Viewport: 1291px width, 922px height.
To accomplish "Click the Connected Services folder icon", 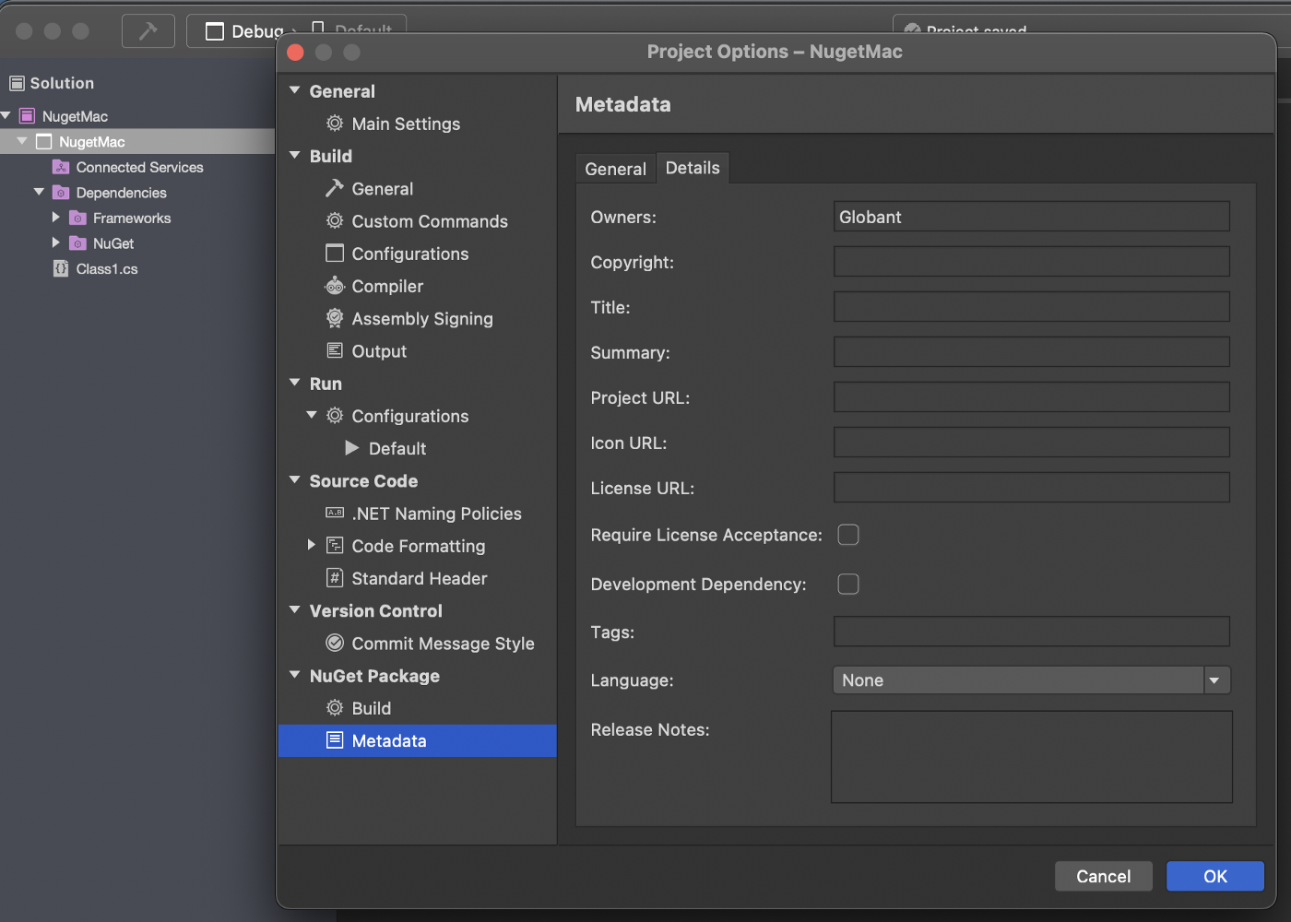I will [61, 167].
